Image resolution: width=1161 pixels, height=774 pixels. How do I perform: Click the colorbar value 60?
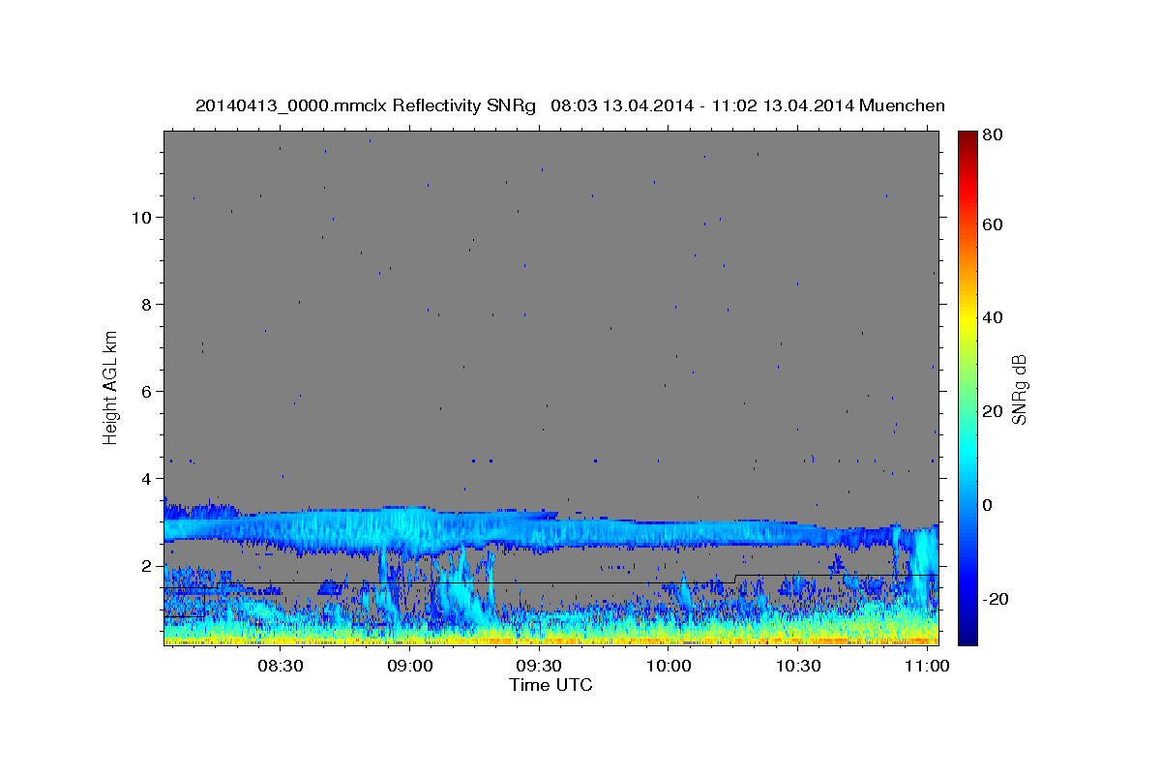pos(994,224)
